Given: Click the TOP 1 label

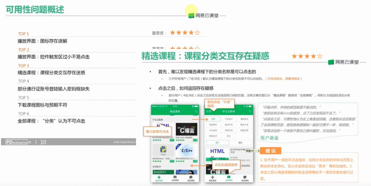Looking at the screenshot, I should tap(23, 34).
